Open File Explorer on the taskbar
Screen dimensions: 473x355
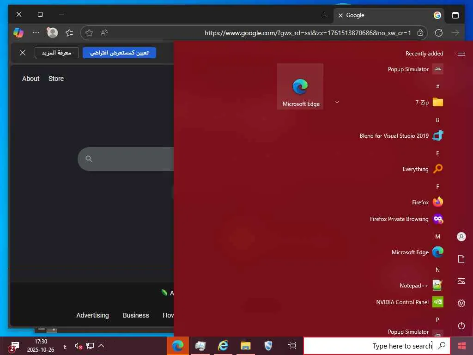pos(246,346)
